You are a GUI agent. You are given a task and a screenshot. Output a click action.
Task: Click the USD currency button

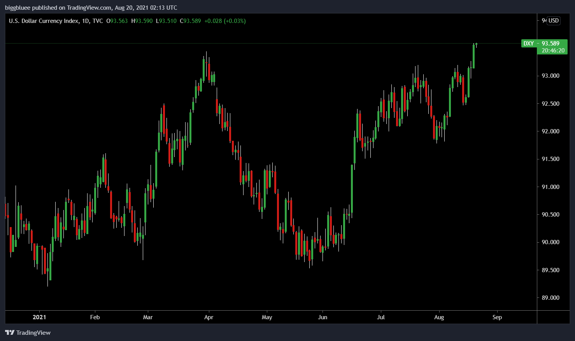click(554, 21)
